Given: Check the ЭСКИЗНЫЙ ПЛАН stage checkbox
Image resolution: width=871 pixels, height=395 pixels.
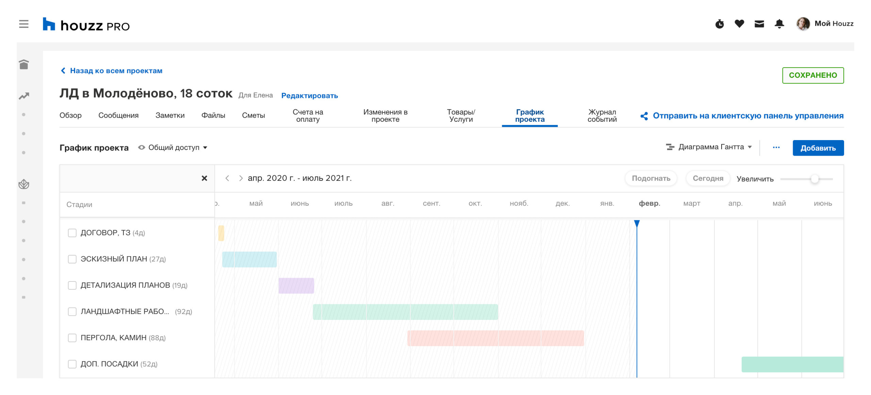Looking at the screenshot, I should [x=72, y=259].
